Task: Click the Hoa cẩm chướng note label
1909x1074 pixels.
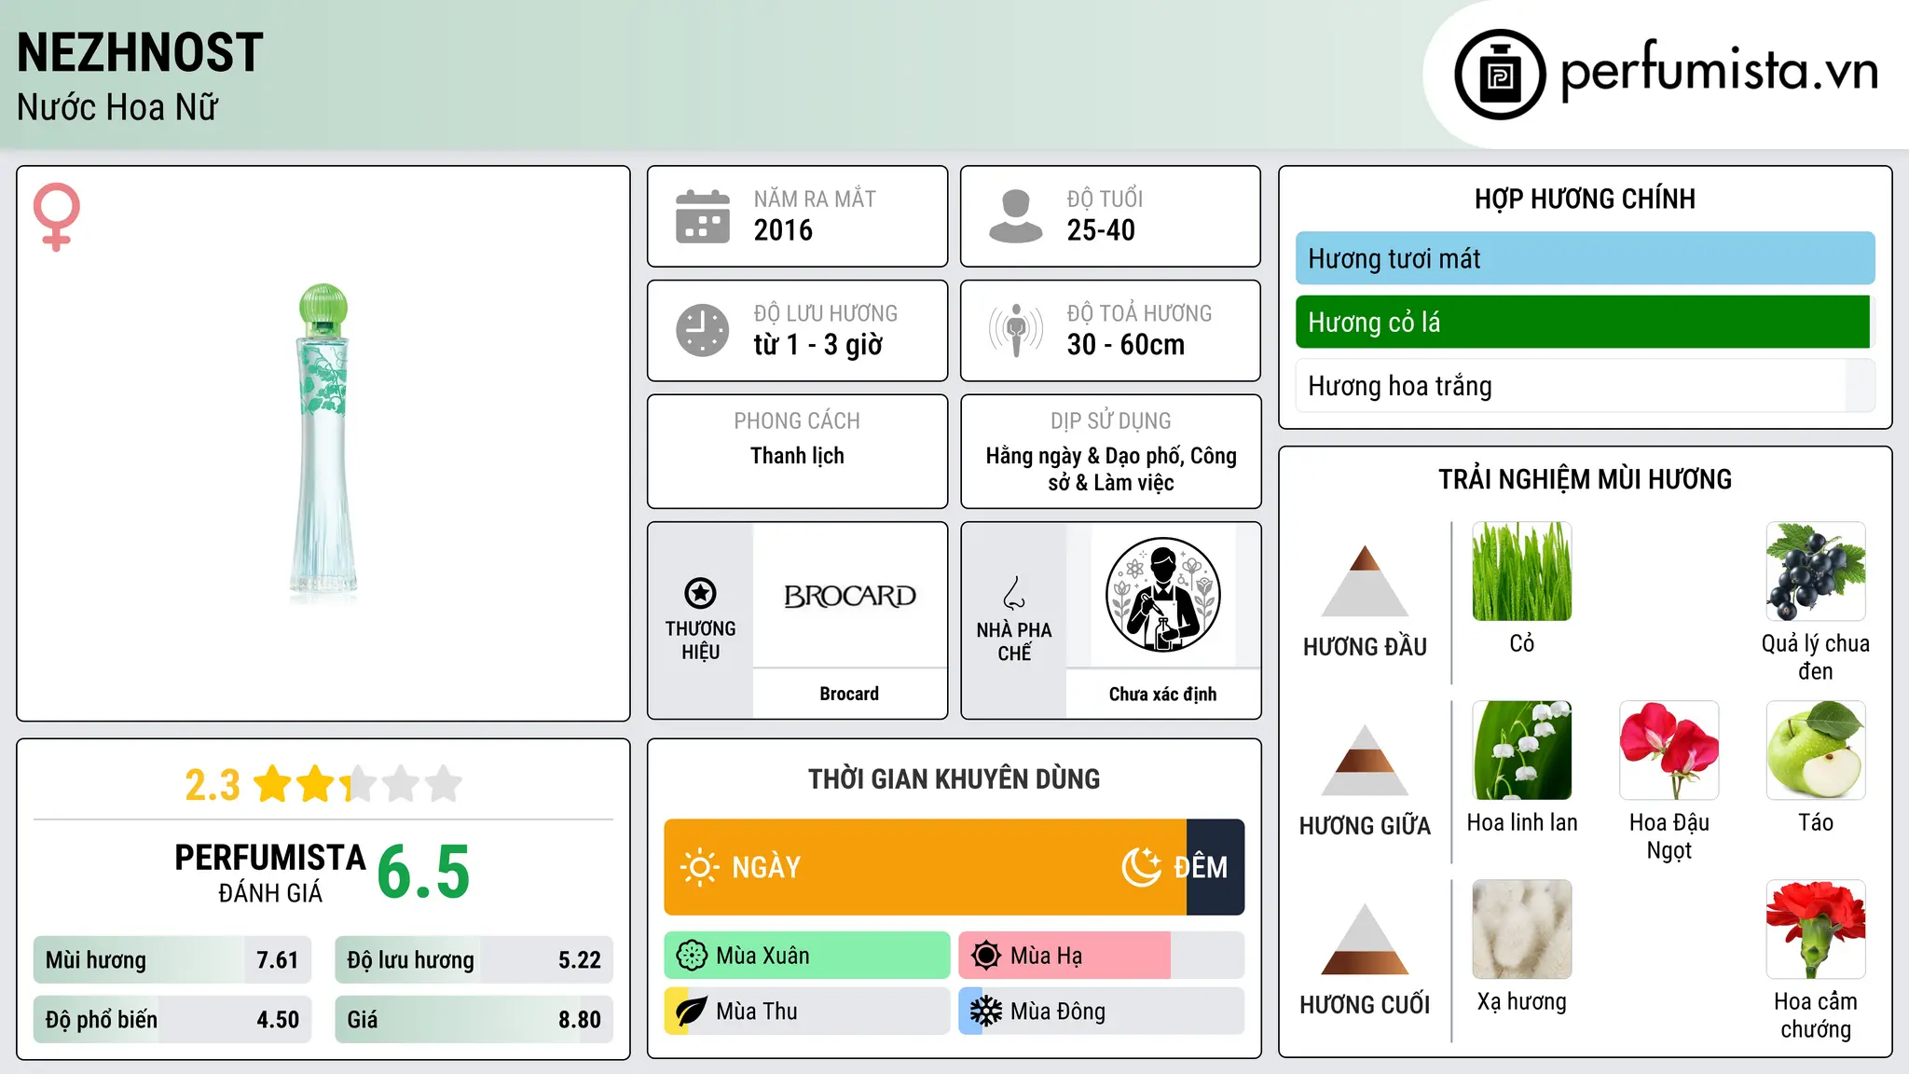Action: [1816, 1015]
